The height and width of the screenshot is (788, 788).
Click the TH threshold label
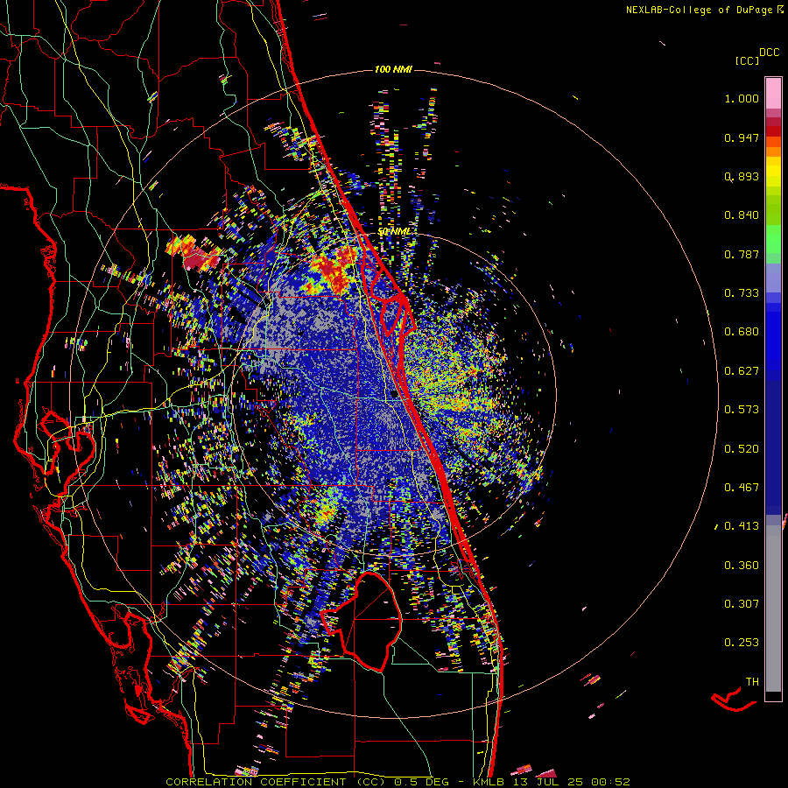click(x=752, y=682)
